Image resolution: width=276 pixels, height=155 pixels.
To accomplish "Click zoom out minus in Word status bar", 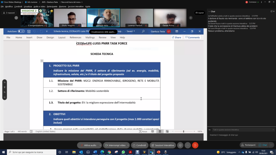I will click(x=173, y=131).
